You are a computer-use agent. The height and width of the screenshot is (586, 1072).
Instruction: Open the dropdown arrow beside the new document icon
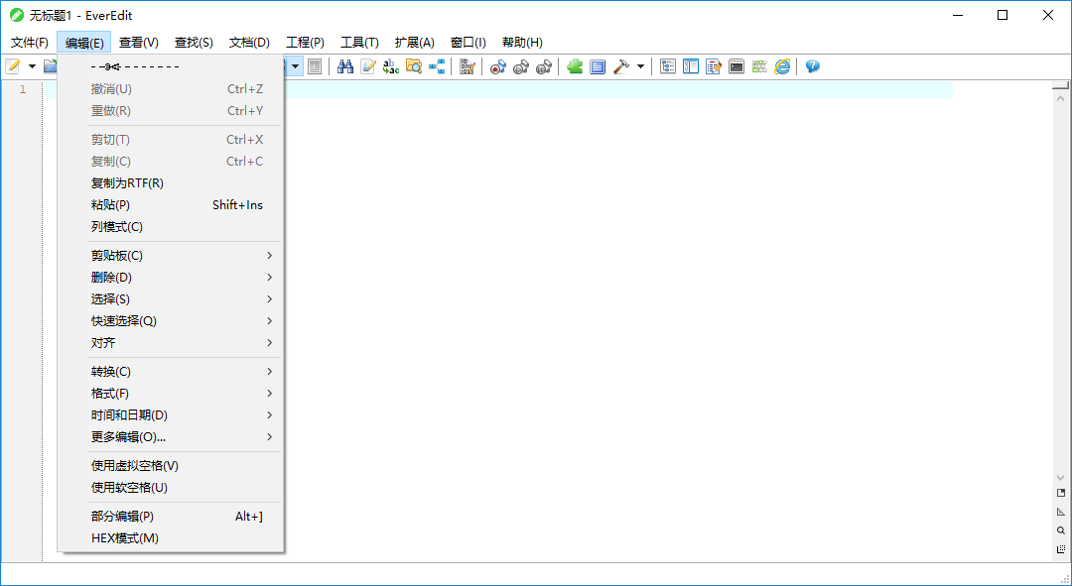click(32, 66)
